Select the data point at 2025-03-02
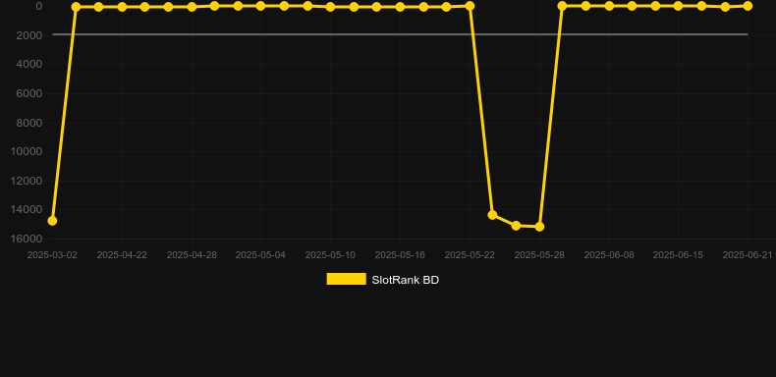 (x=52, y=221)
